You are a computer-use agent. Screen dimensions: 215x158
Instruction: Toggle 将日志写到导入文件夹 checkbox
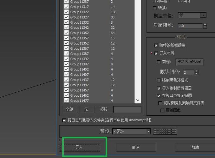[x=64, y=120]
